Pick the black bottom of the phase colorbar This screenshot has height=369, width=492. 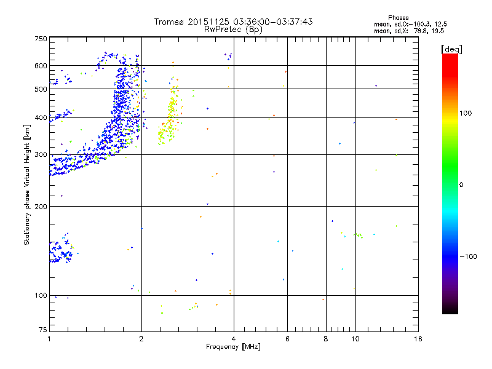click(450, 309)
